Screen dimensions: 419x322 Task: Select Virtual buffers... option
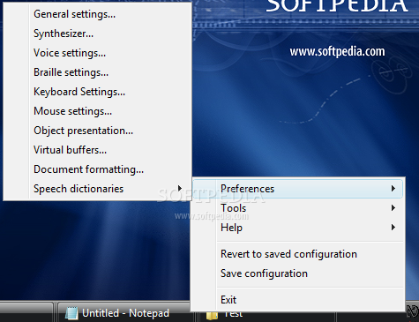point(97,150)
